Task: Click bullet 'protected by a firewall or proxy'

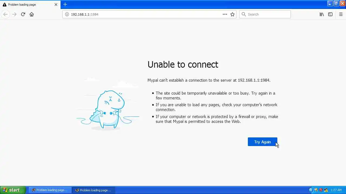Action: click(x=217, y=119)
